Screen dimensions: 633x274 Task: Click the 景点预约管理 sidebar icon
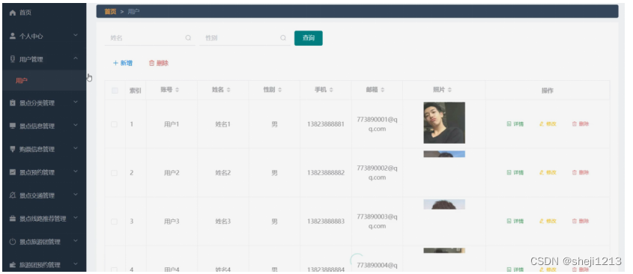[x=13, y=172]
